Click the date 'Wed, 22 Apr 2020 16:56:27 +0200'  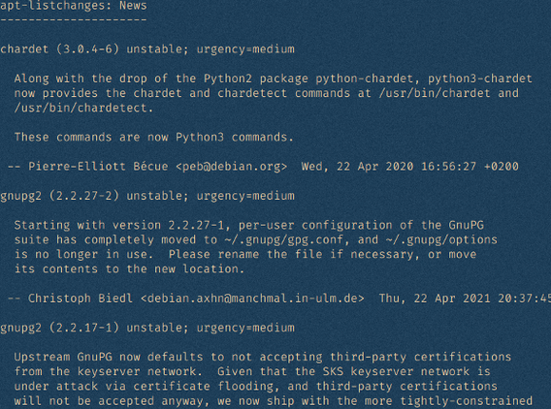409,167
